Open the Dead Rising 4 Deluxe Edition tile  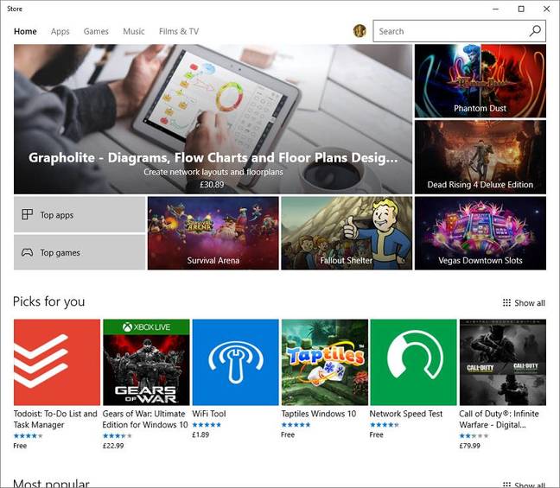480,157
